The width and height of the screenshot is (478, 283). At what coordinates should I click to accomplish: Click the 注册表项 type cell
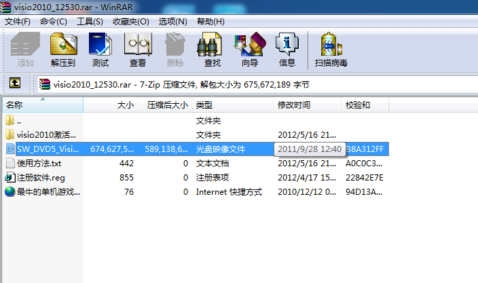(x=212, y=178)
